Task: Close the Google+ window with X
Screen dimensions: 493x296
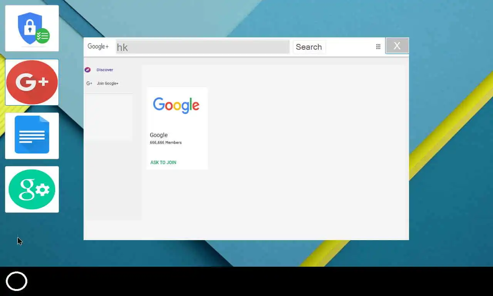Action: (397, 46)
